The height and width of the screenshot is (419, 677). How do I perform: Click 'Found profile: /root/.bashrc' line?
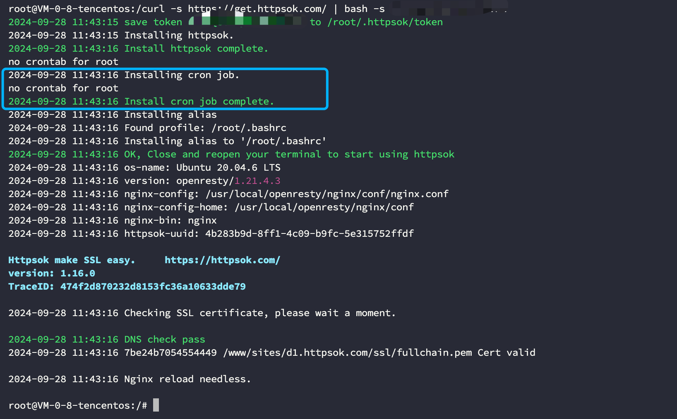[147, 128]
